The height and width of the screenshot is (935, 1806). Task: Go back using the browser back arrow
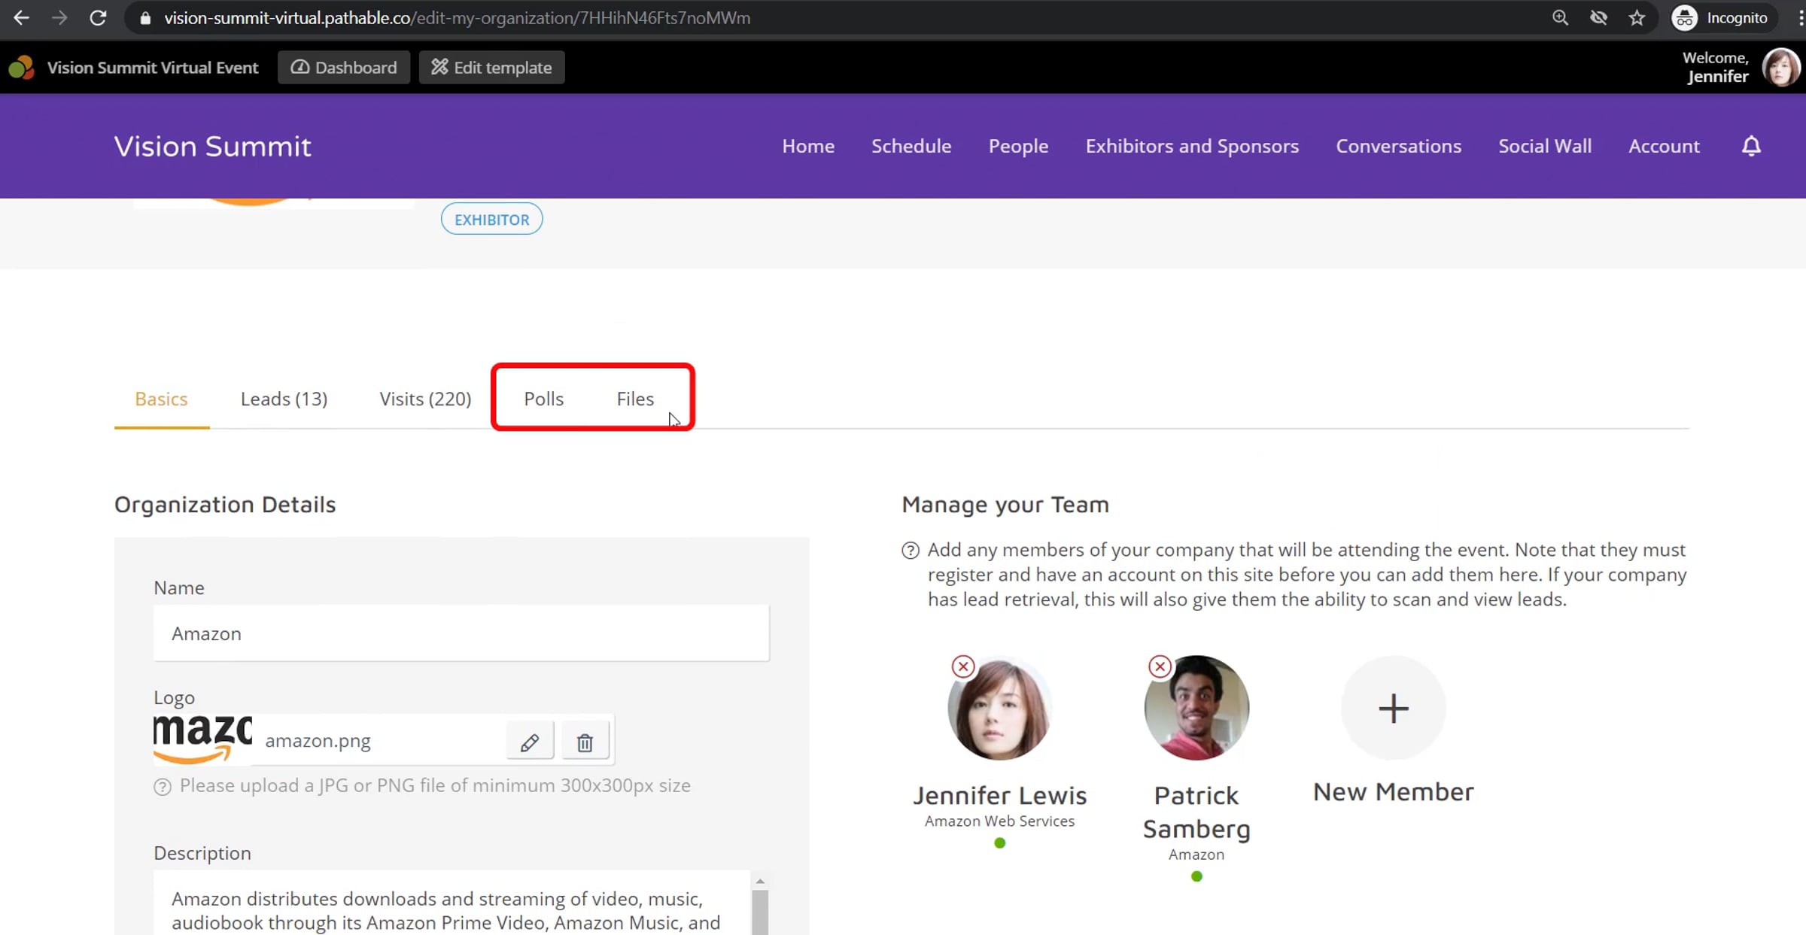21,18
